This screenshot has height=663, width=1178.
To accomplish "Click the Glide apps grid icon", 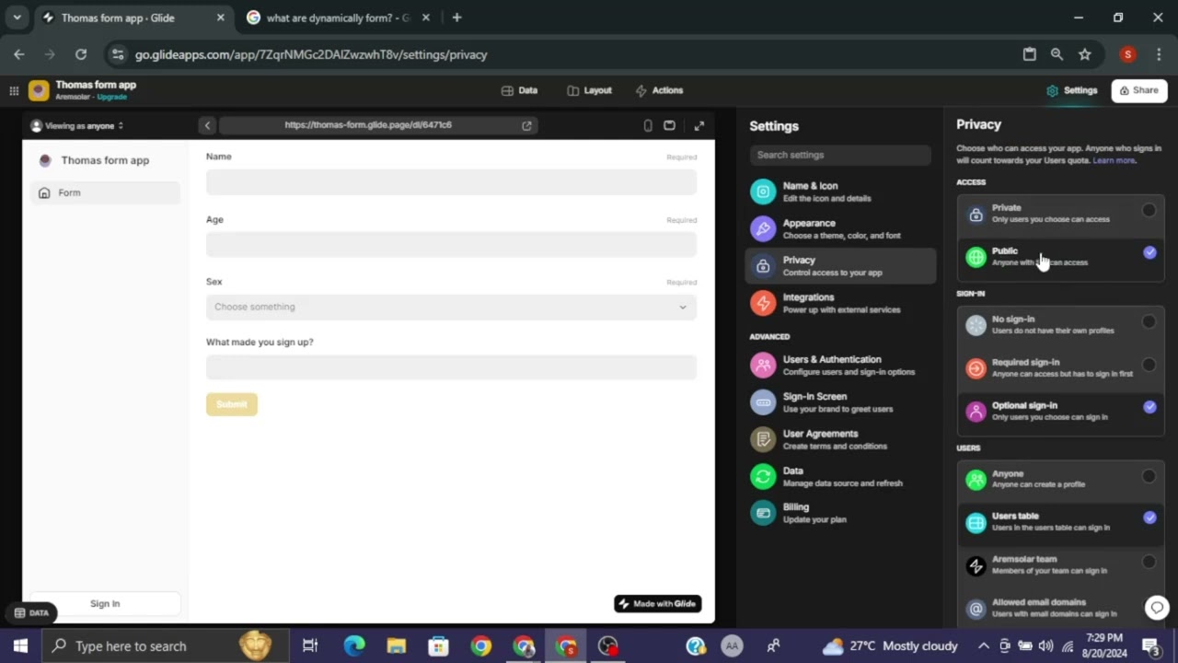I will pos(14,90).
